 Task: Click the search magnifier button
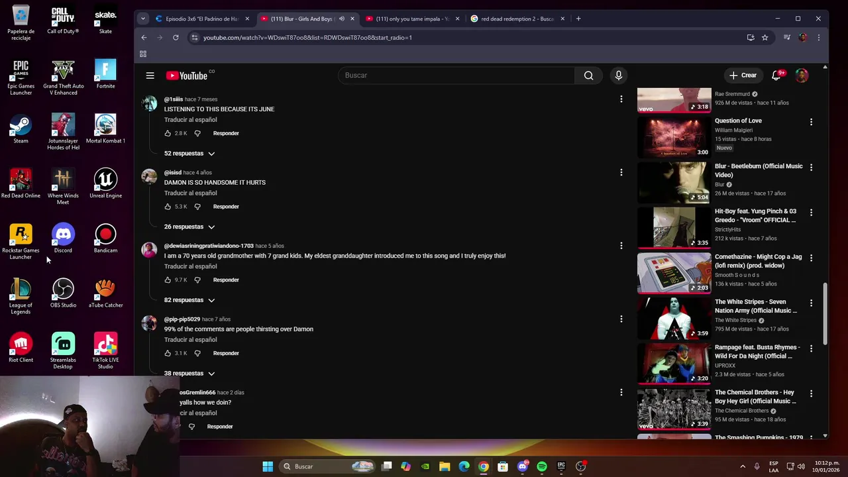pyautogui.click(x=588, y=76)
